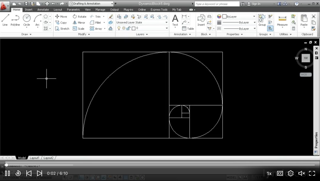The width and height of the screenshot is (320, 181).
Task: Select the Line drawing tool
Action: (5, 20)
